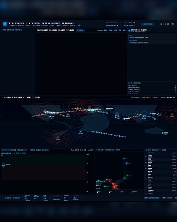Click the Sydney row sunny weather icon
The image size is (177, 222).
tap(146, 169)
